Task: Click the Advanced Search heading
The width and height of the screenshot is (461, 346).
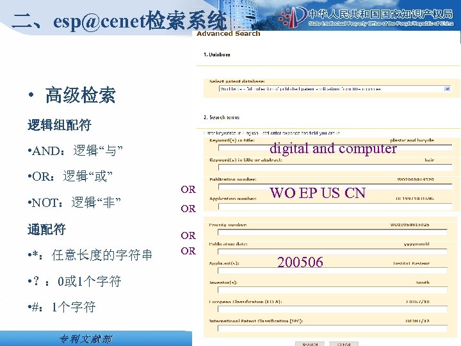Action: tap(229, 33)
